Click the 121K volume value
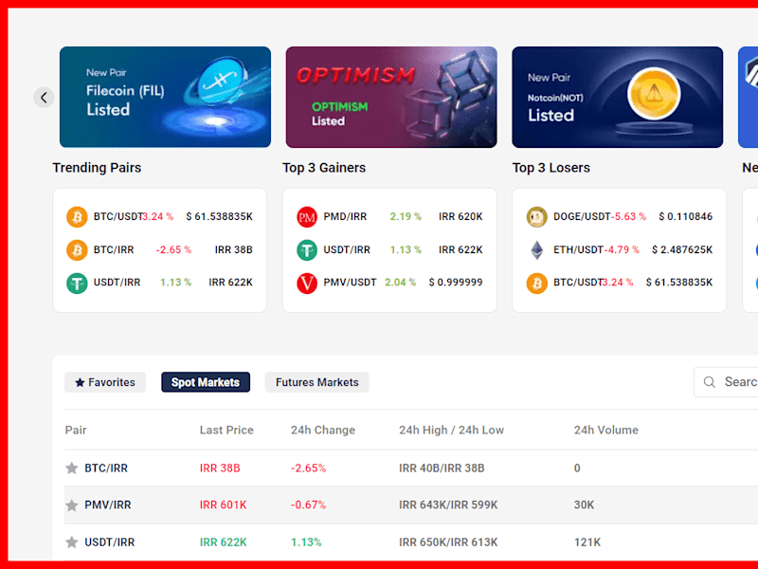The height and width of the screenshot is (569, 758). point(587,541)
